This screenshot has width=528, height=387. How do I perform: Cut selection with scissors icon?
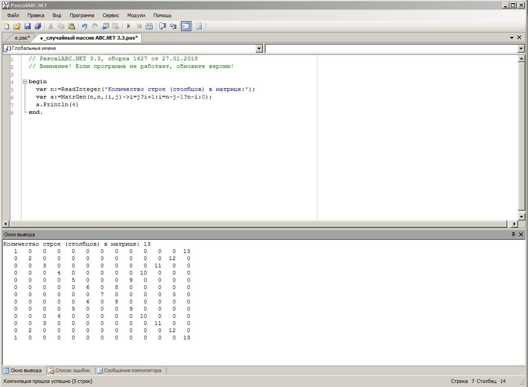coord(50,26)
